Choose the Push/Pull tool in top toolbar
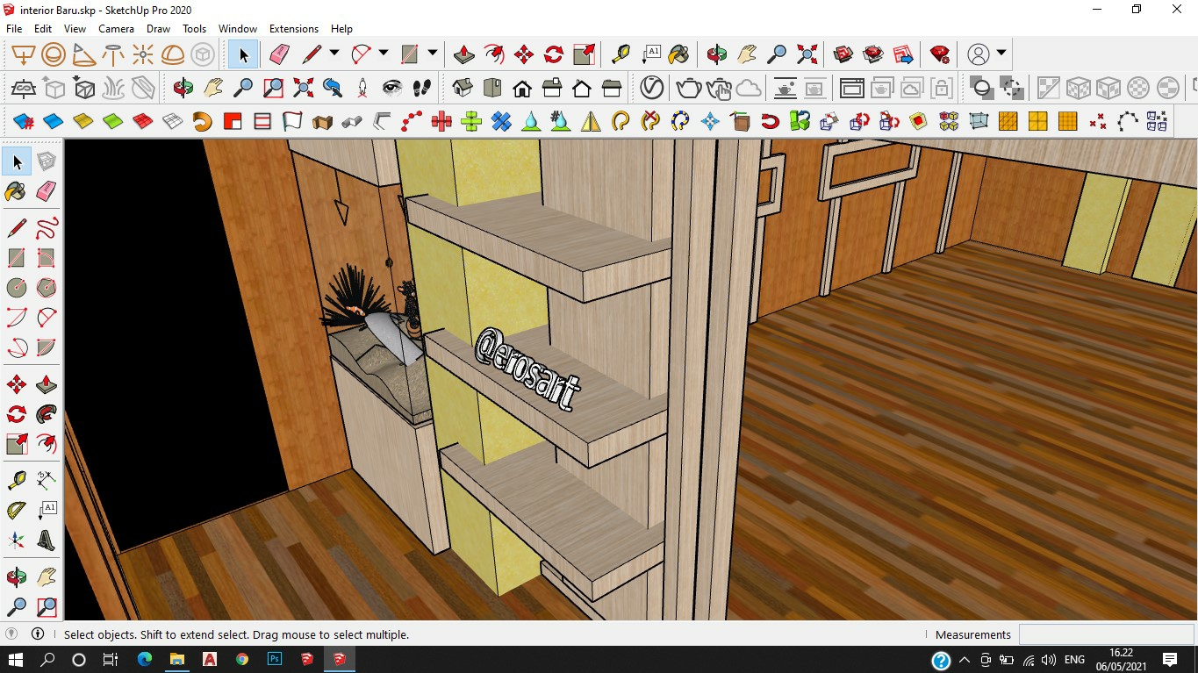This screenshot has width=1198, height=673. tap(464, 55)
